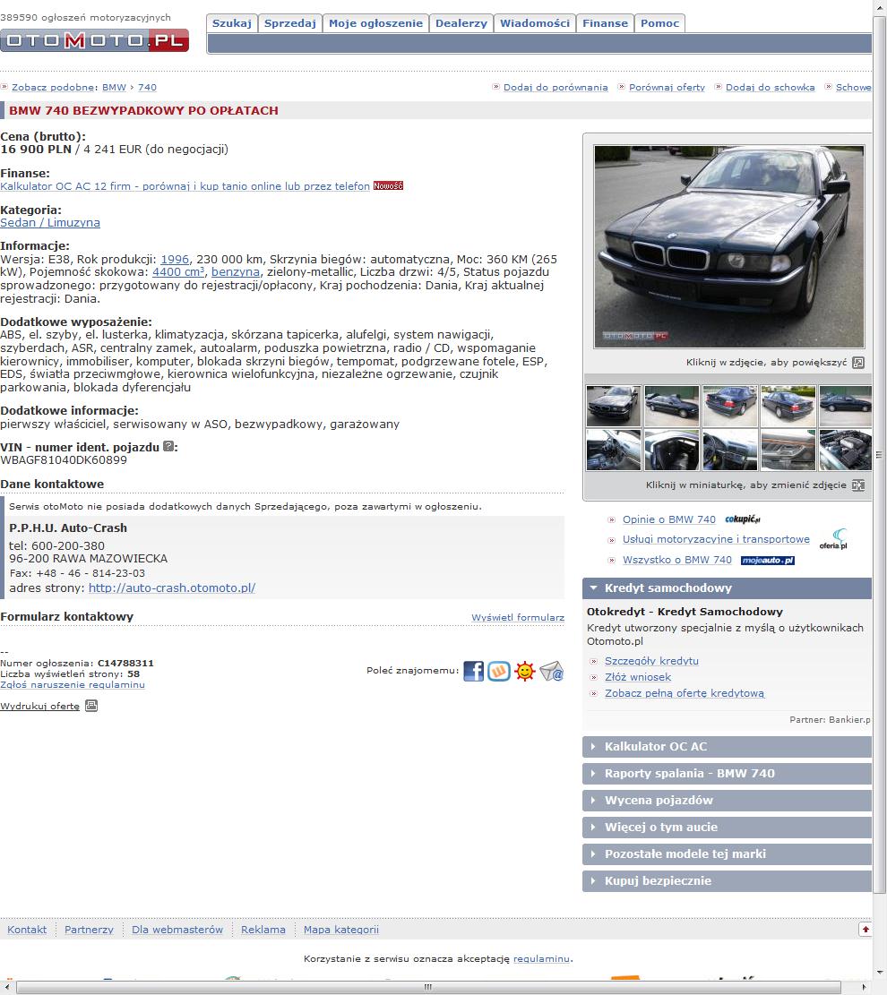Click the horizontal scrollbar at the bottom
Screen dimensions: 887x995
pos(429,987)
